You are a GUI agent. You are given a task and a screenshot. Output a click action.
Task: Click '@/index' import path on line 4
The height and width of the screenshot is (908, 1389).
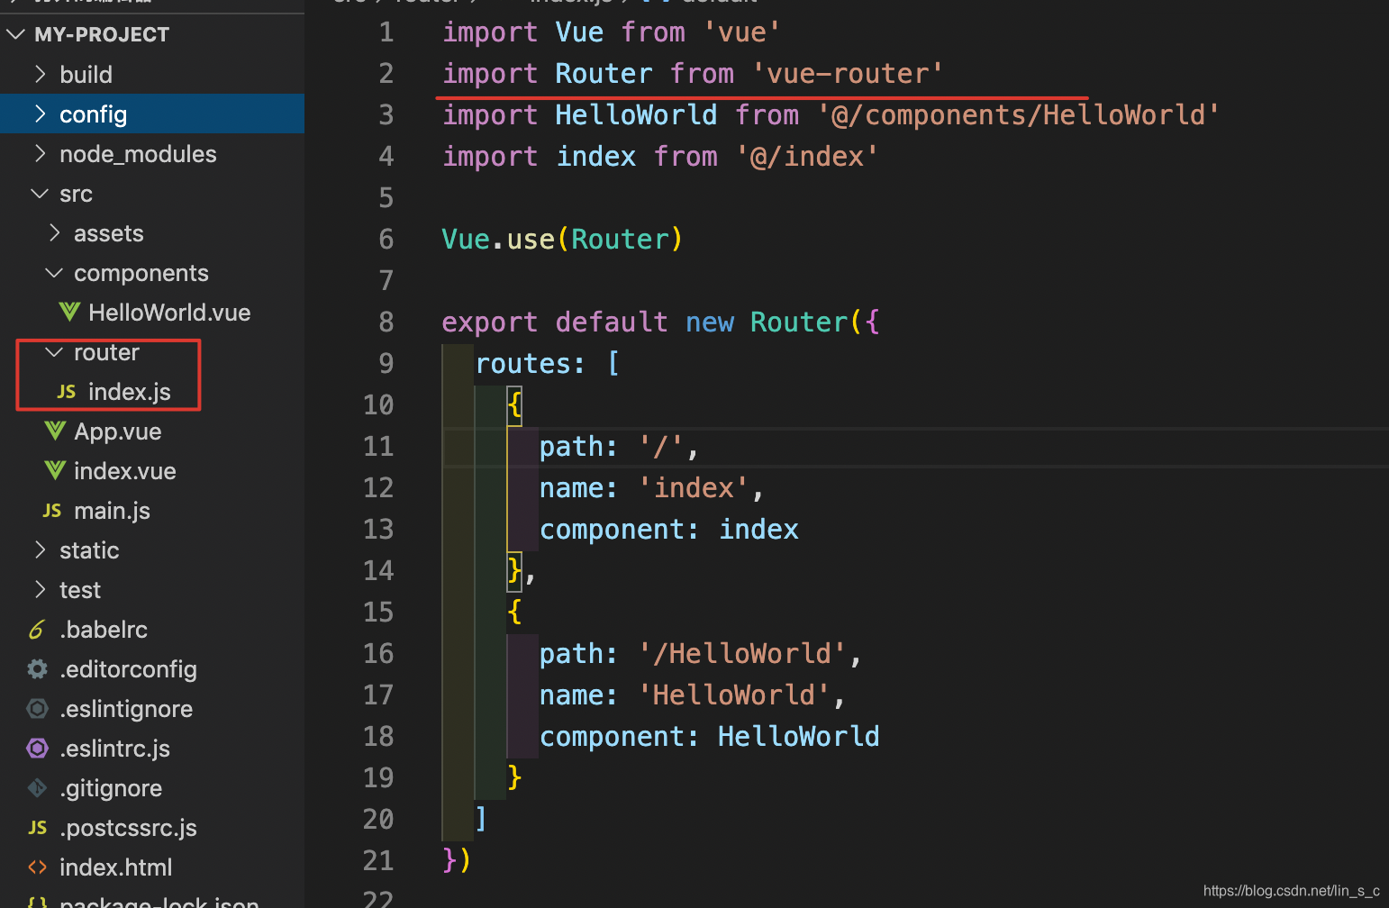(x=807, y=156)
